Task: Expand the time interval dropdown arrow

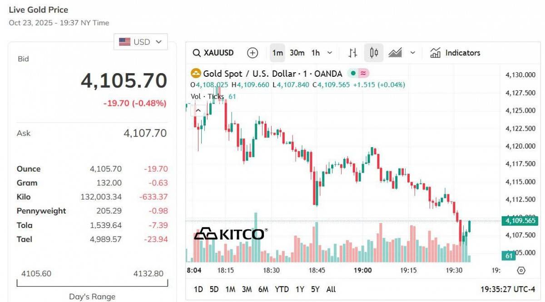Action: click(330, 53)
